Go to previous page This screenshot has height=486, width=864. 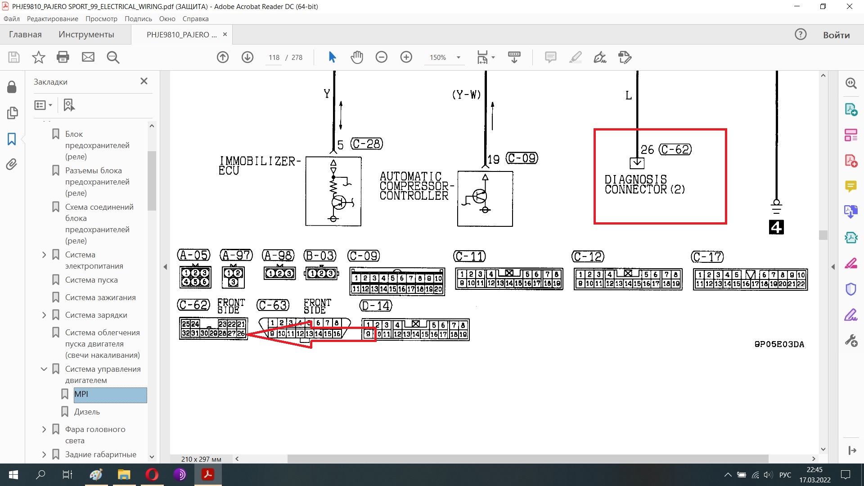click(x=223, y=57)
